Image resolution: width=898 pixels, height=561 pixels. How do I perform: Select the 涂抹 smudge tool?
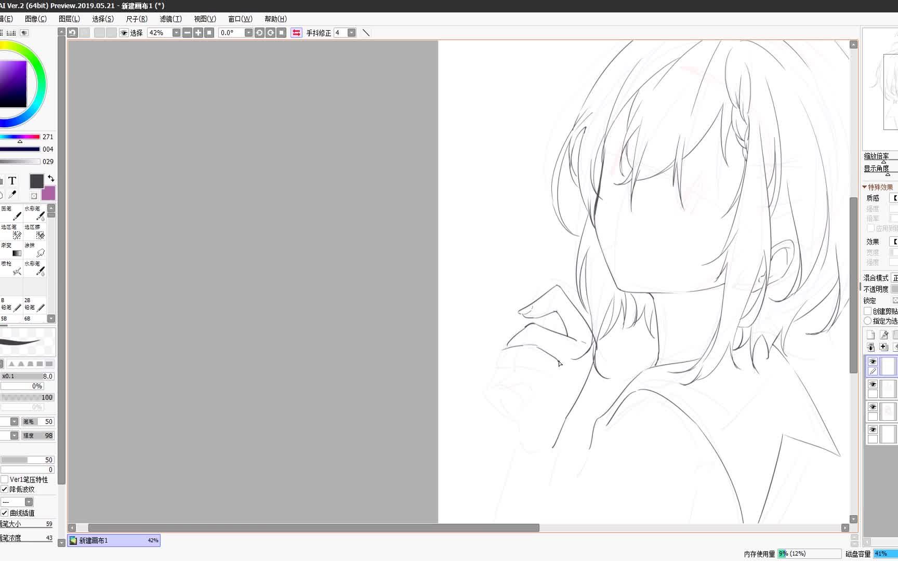click(34, 250)
